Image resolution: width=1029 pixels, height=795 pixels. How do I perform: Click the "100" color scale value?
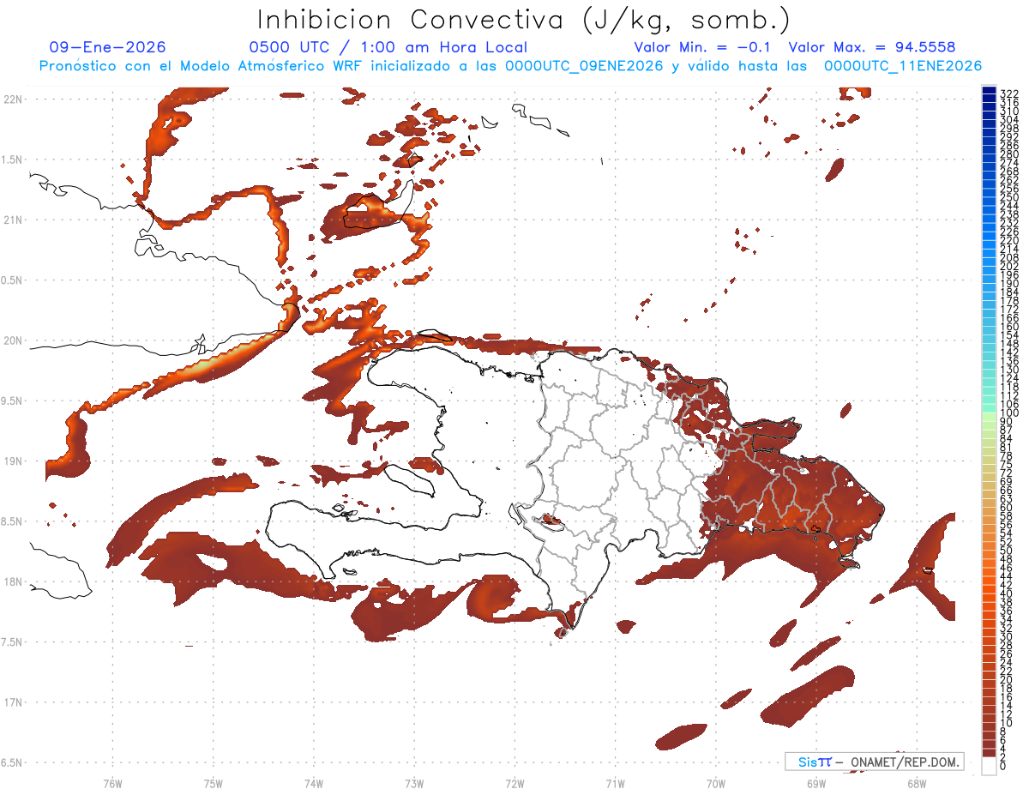tap(1009, 413)
